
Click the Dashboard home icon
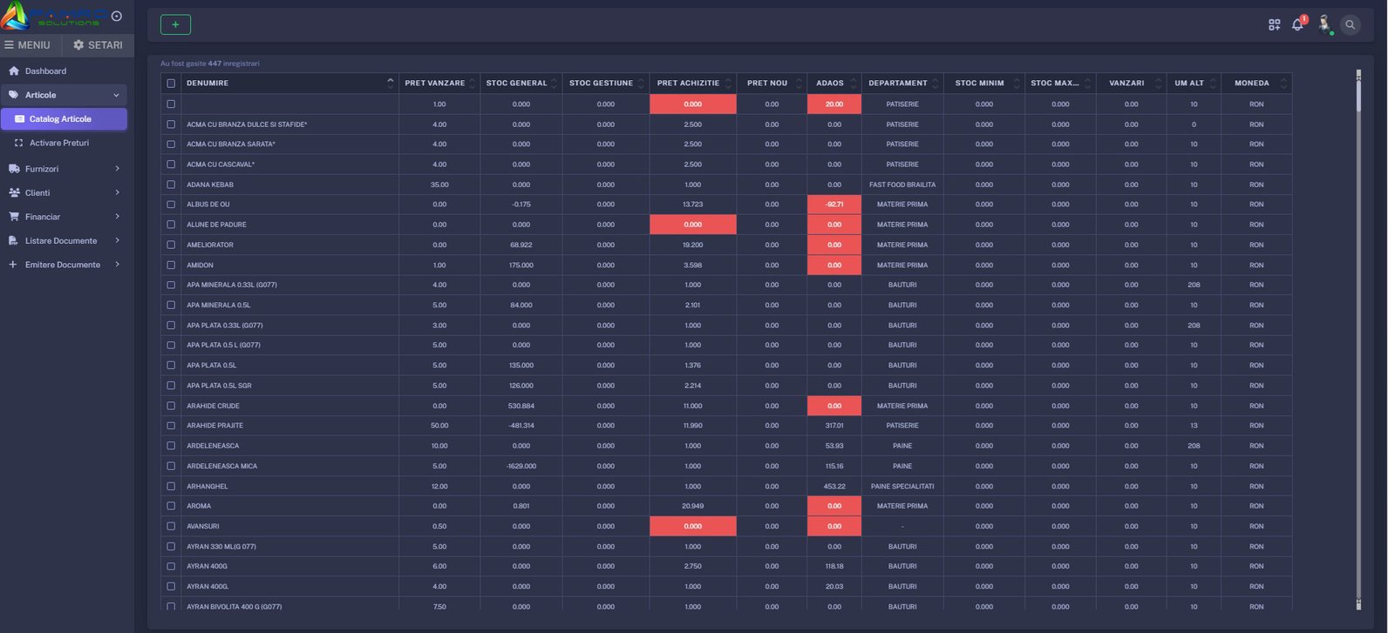[x=14, y=71]
